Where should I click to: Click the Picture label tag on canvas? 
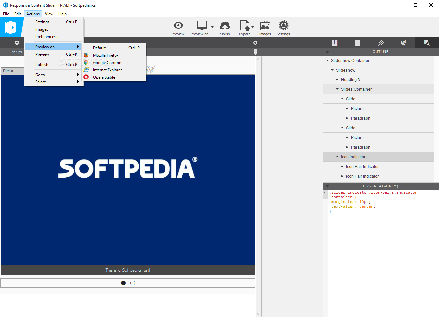point(12,71)
